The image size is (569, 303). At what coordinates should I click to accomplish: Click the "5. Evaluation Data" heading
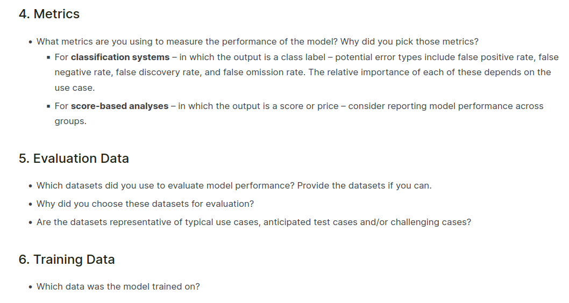[x=74, y=158]
